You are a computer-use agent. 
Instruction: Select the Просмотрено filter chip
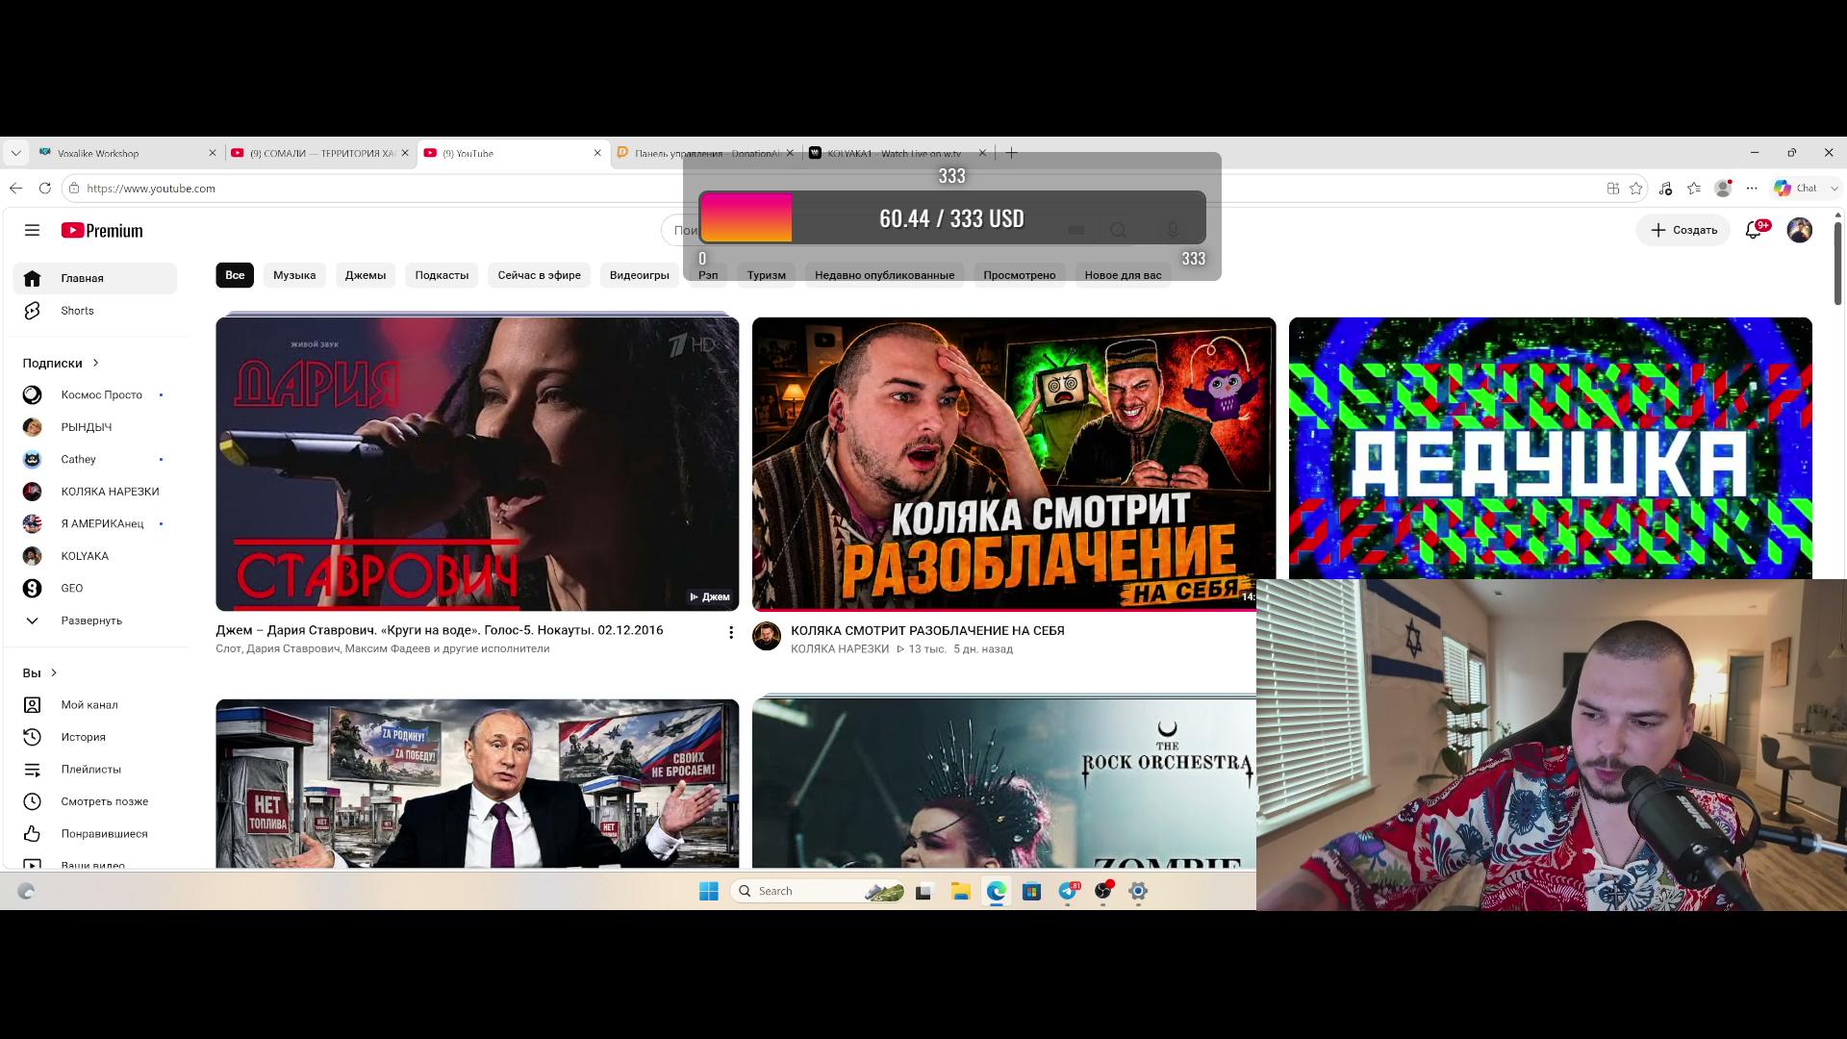point(1020,275)
